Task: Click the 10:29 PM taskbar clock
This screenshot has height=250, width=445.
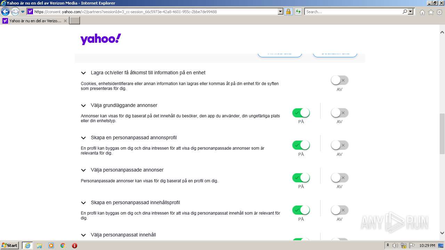Action: coord(427,245)
